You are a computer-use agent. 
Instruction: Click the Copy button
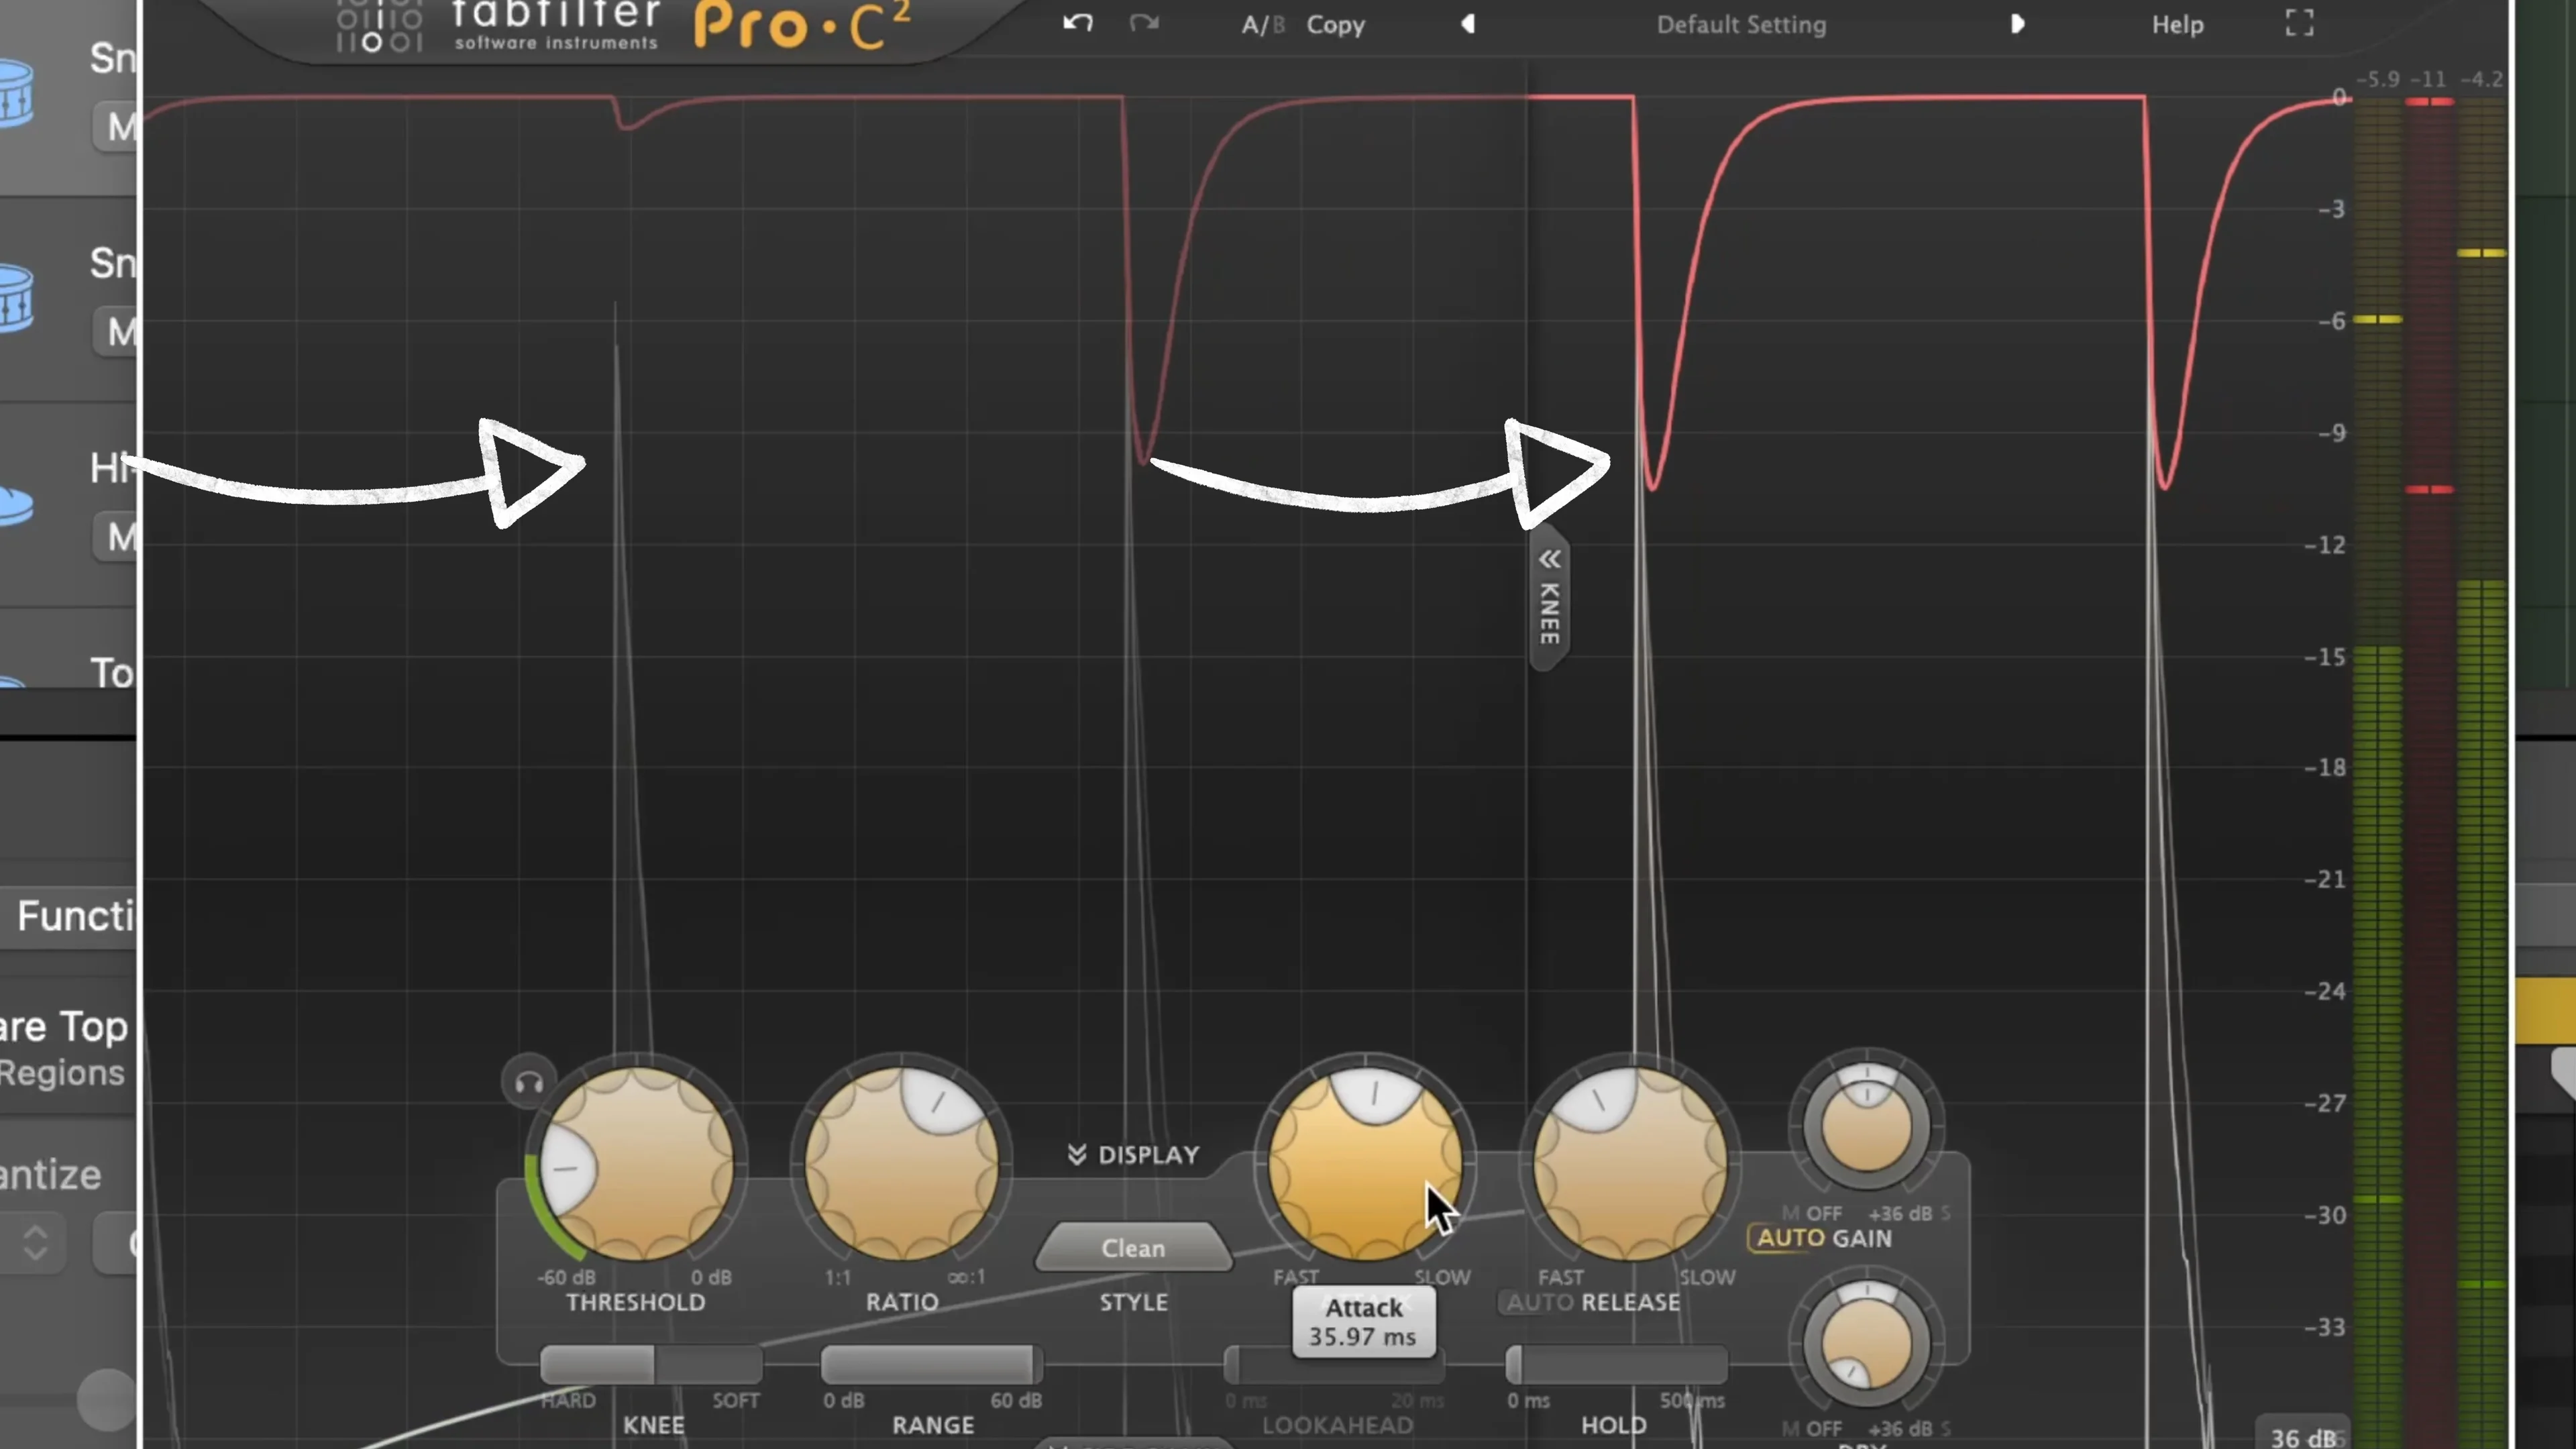1335,24
